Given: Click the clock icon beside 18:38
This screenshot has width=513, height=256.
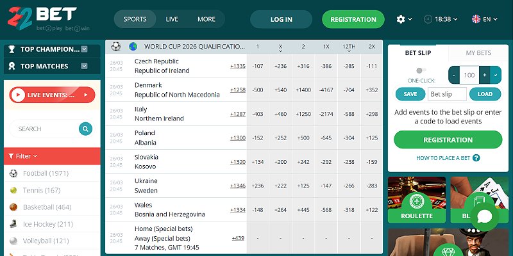Looking at the screenshot, I should coord(428,19).
